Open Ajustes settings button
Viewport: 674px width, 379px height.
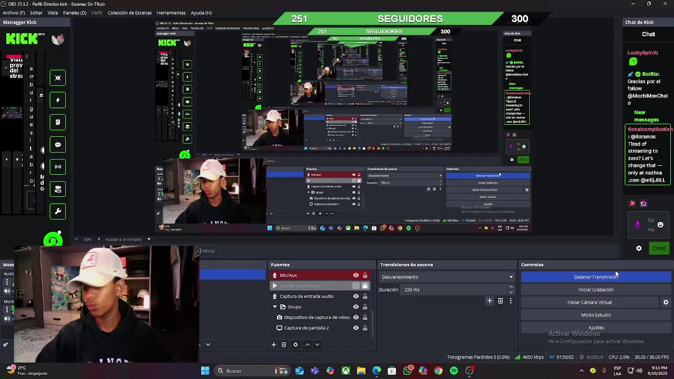596,327
